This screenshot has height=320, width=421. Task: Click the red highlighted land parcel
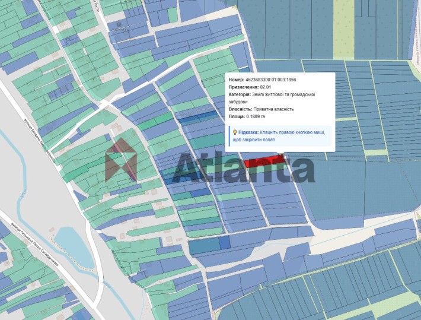point(264,161)
